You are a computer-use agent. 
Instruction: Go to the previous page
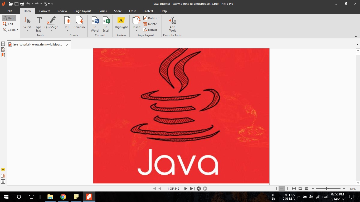[x=160, y=189]
